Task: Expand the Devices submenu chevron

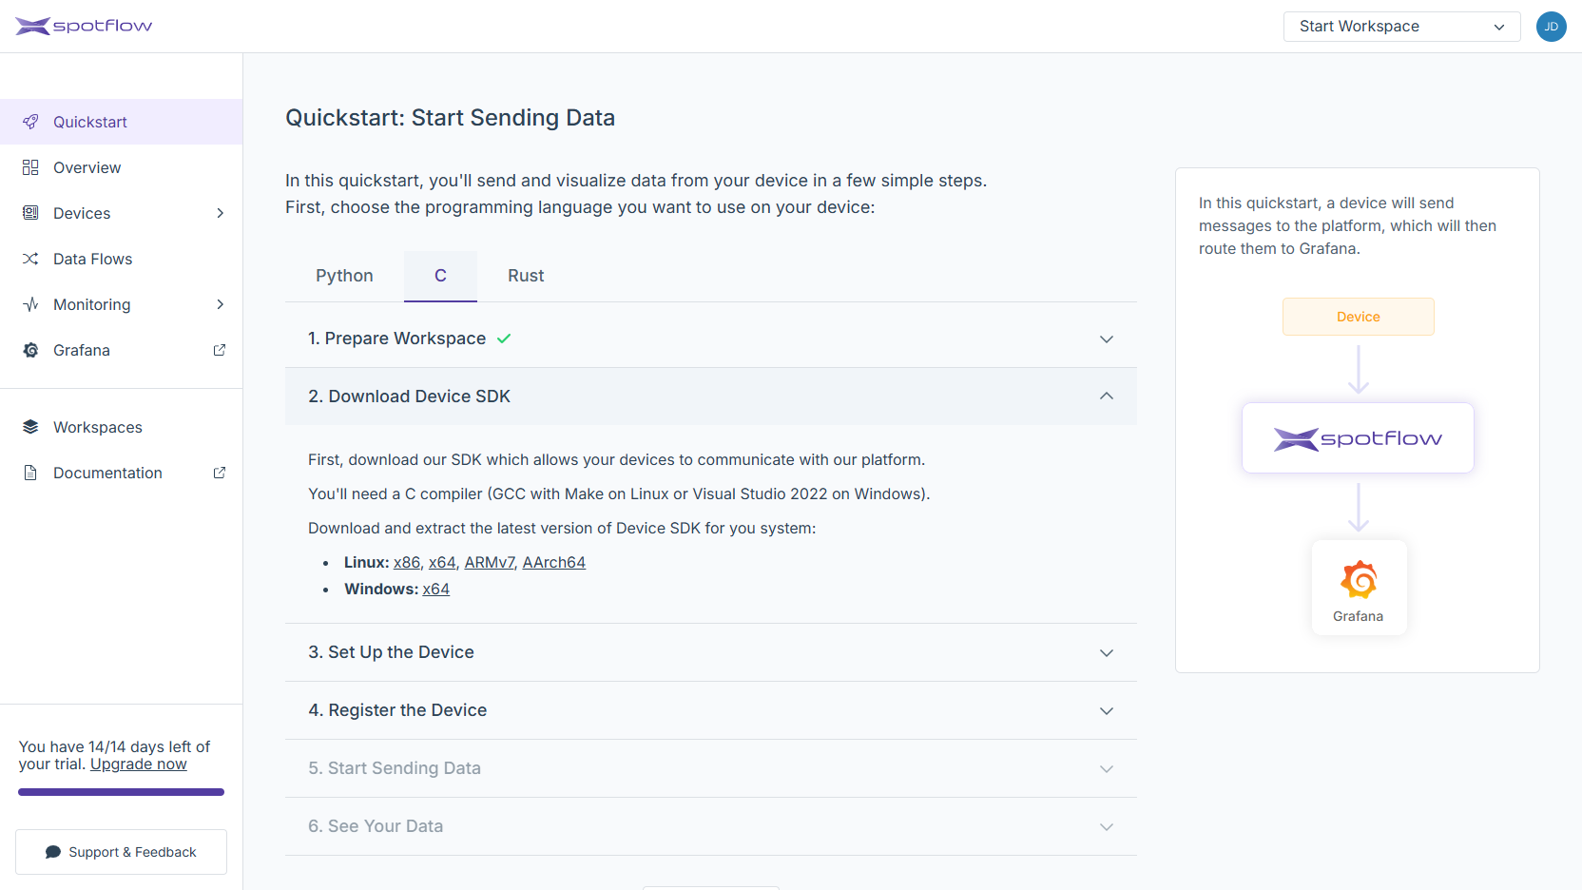Action: 220,213
